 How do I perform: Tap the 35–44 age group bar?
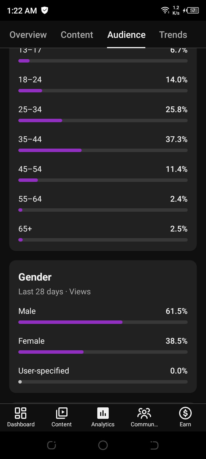pos(103,150)
